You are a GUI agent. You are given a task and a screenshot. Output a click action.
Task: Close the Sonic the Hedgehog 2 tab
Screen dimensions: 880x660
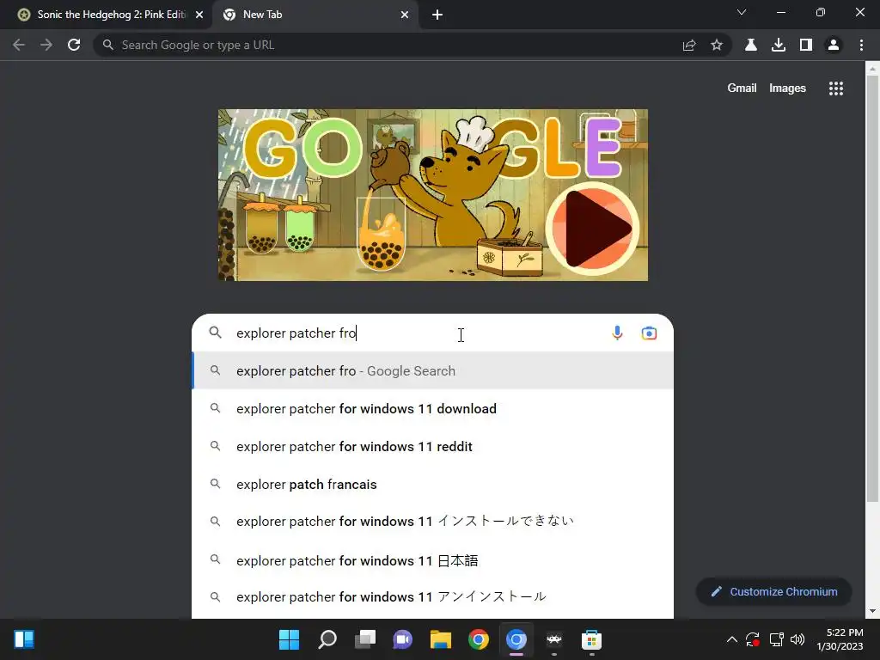(199, 15)
